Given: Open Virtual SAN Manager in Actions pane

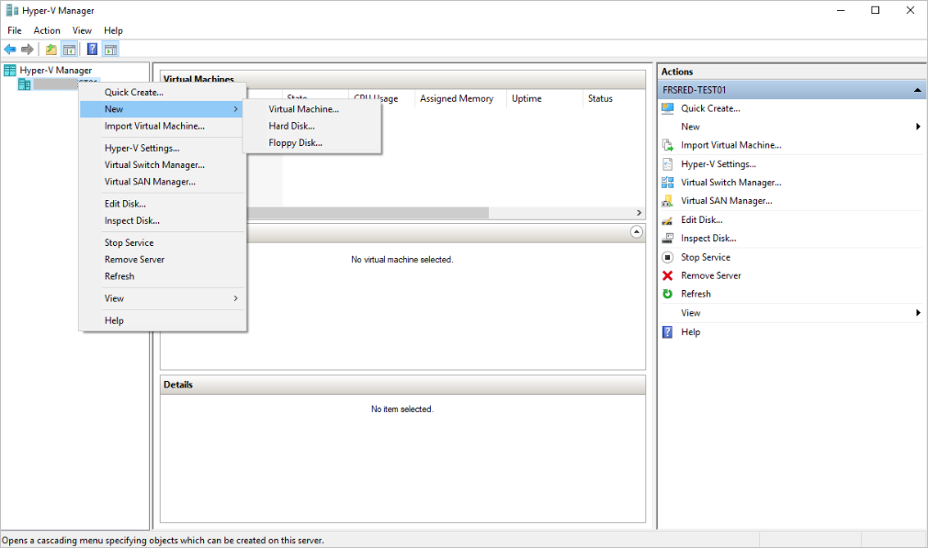Looking at the screenshot, I should [x=667, y=200].
